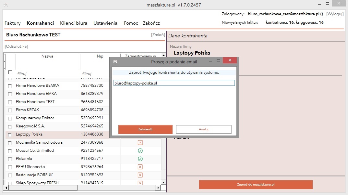
Task: Click the vertical scrollbar down arrow
Action: click(163, 182)
